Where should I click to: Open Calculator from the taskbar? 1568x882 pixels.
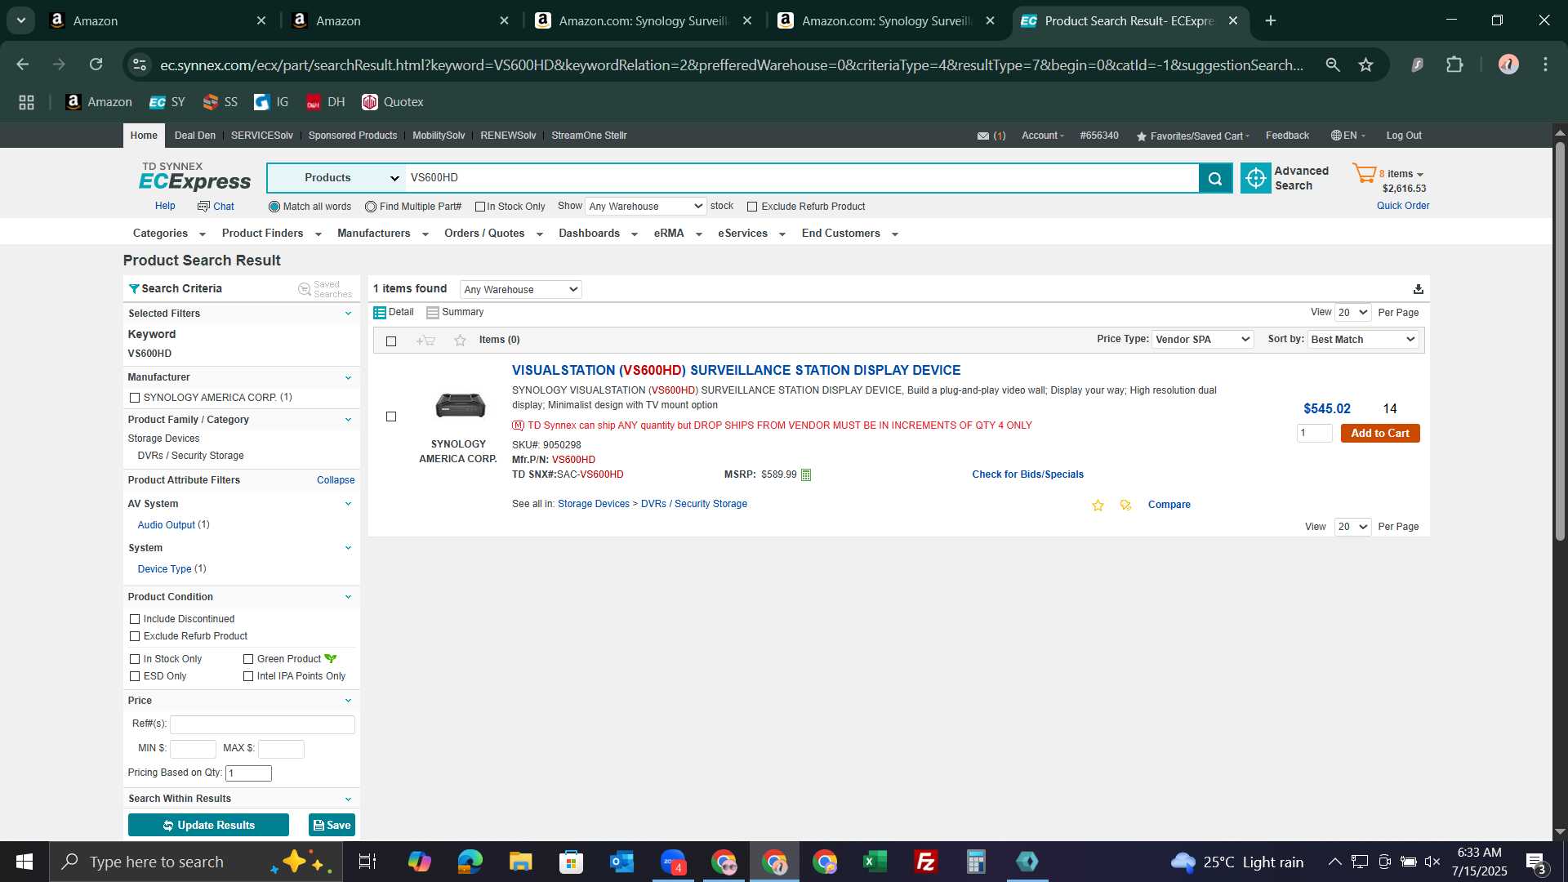click(976, 862)
